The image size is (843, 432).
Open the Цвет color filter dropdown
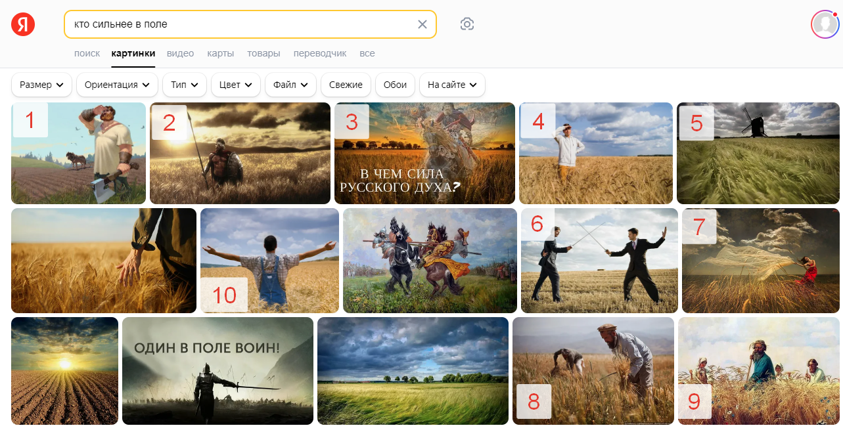[x=236, y=85]
